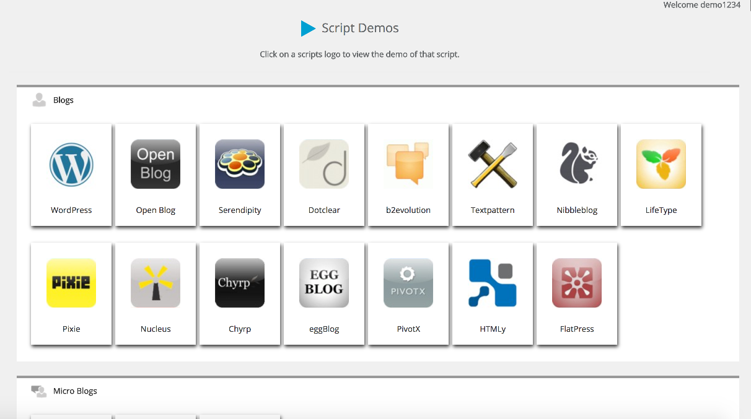Click the PivotX name label
Screen dimensions: 751x419
pyautogui.click(x=408, y=329)
